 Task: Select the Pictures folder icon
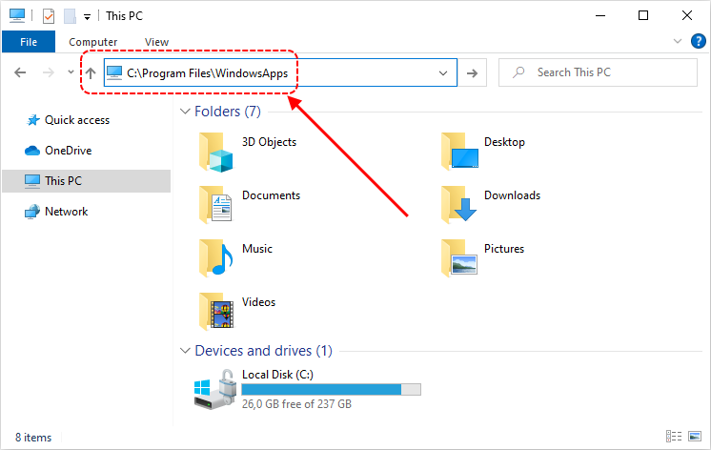point(459,258)
